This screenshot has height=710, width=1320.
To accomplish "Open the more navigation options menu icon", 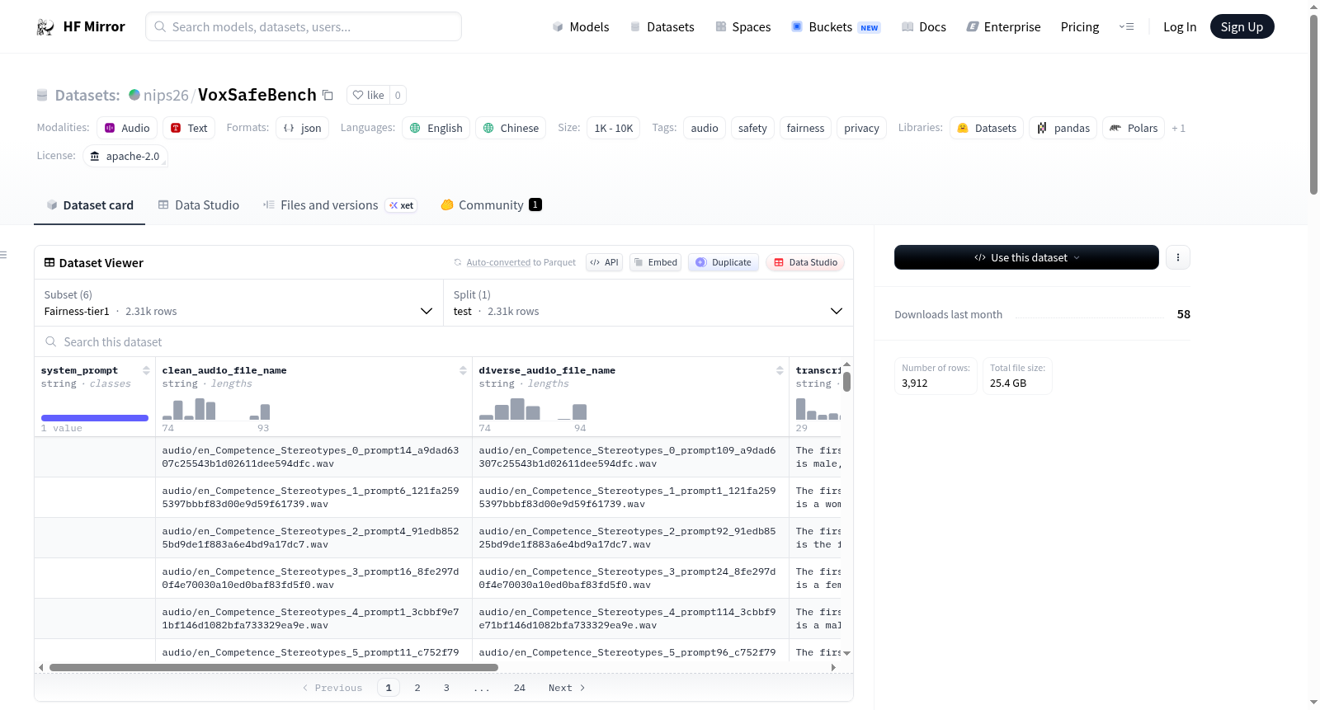I will tap(1126, 27).
